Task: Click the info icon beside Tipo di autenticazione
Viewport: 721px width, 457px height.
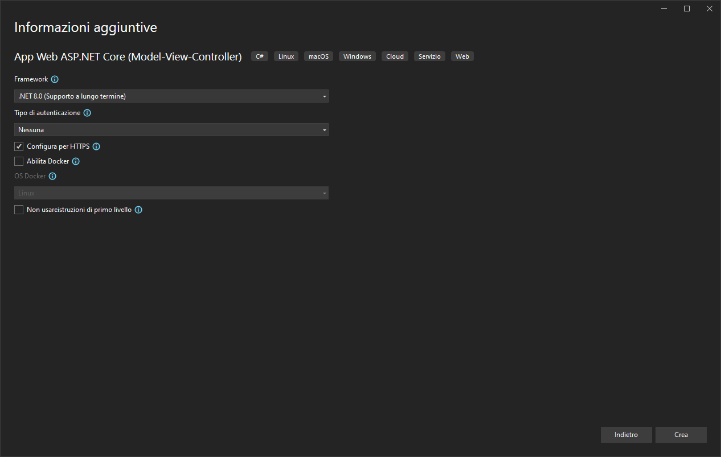Action: pos(87,113)
